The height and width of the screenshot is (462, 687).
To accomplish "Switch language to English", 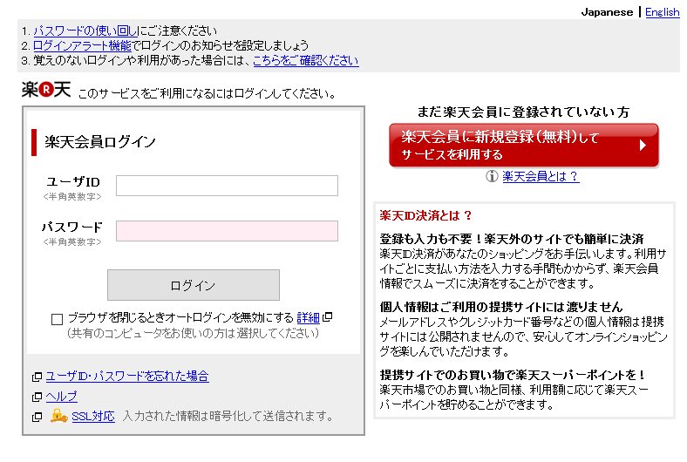I will pos(662,12).
